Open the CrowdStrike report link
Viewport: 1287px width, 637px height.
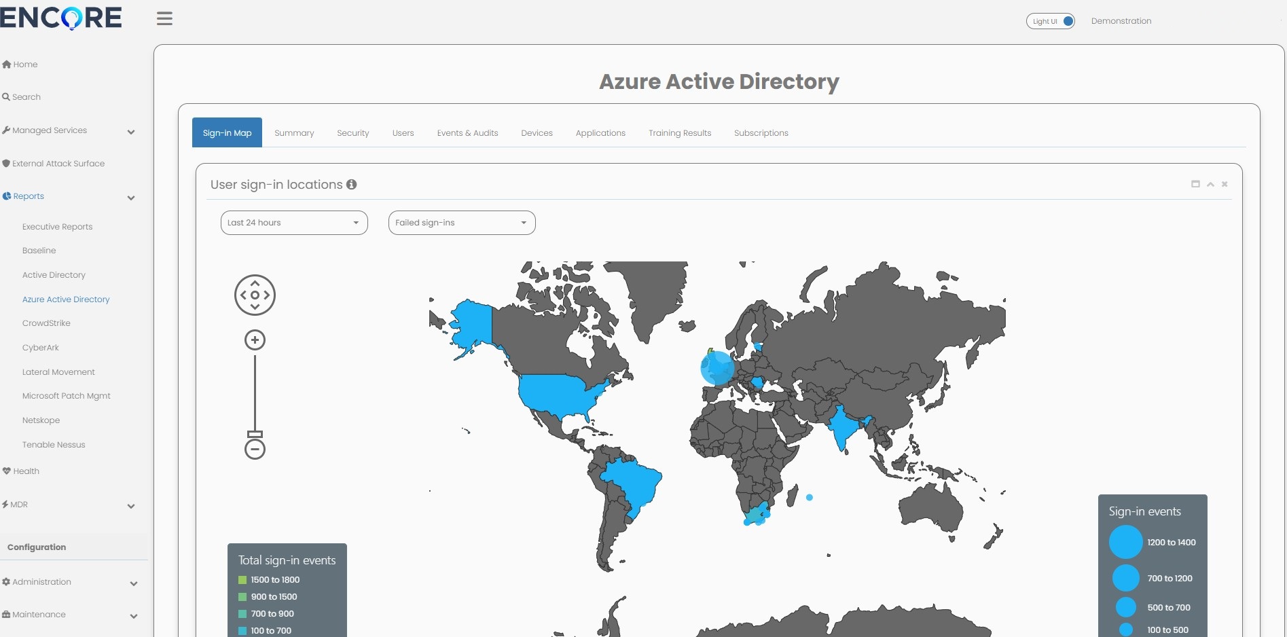[x=46, y=323]
